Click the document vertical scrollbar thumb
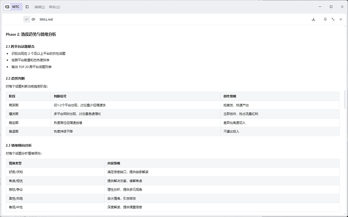This screenshot has height=217, width=348. click(x=344, y=99)
